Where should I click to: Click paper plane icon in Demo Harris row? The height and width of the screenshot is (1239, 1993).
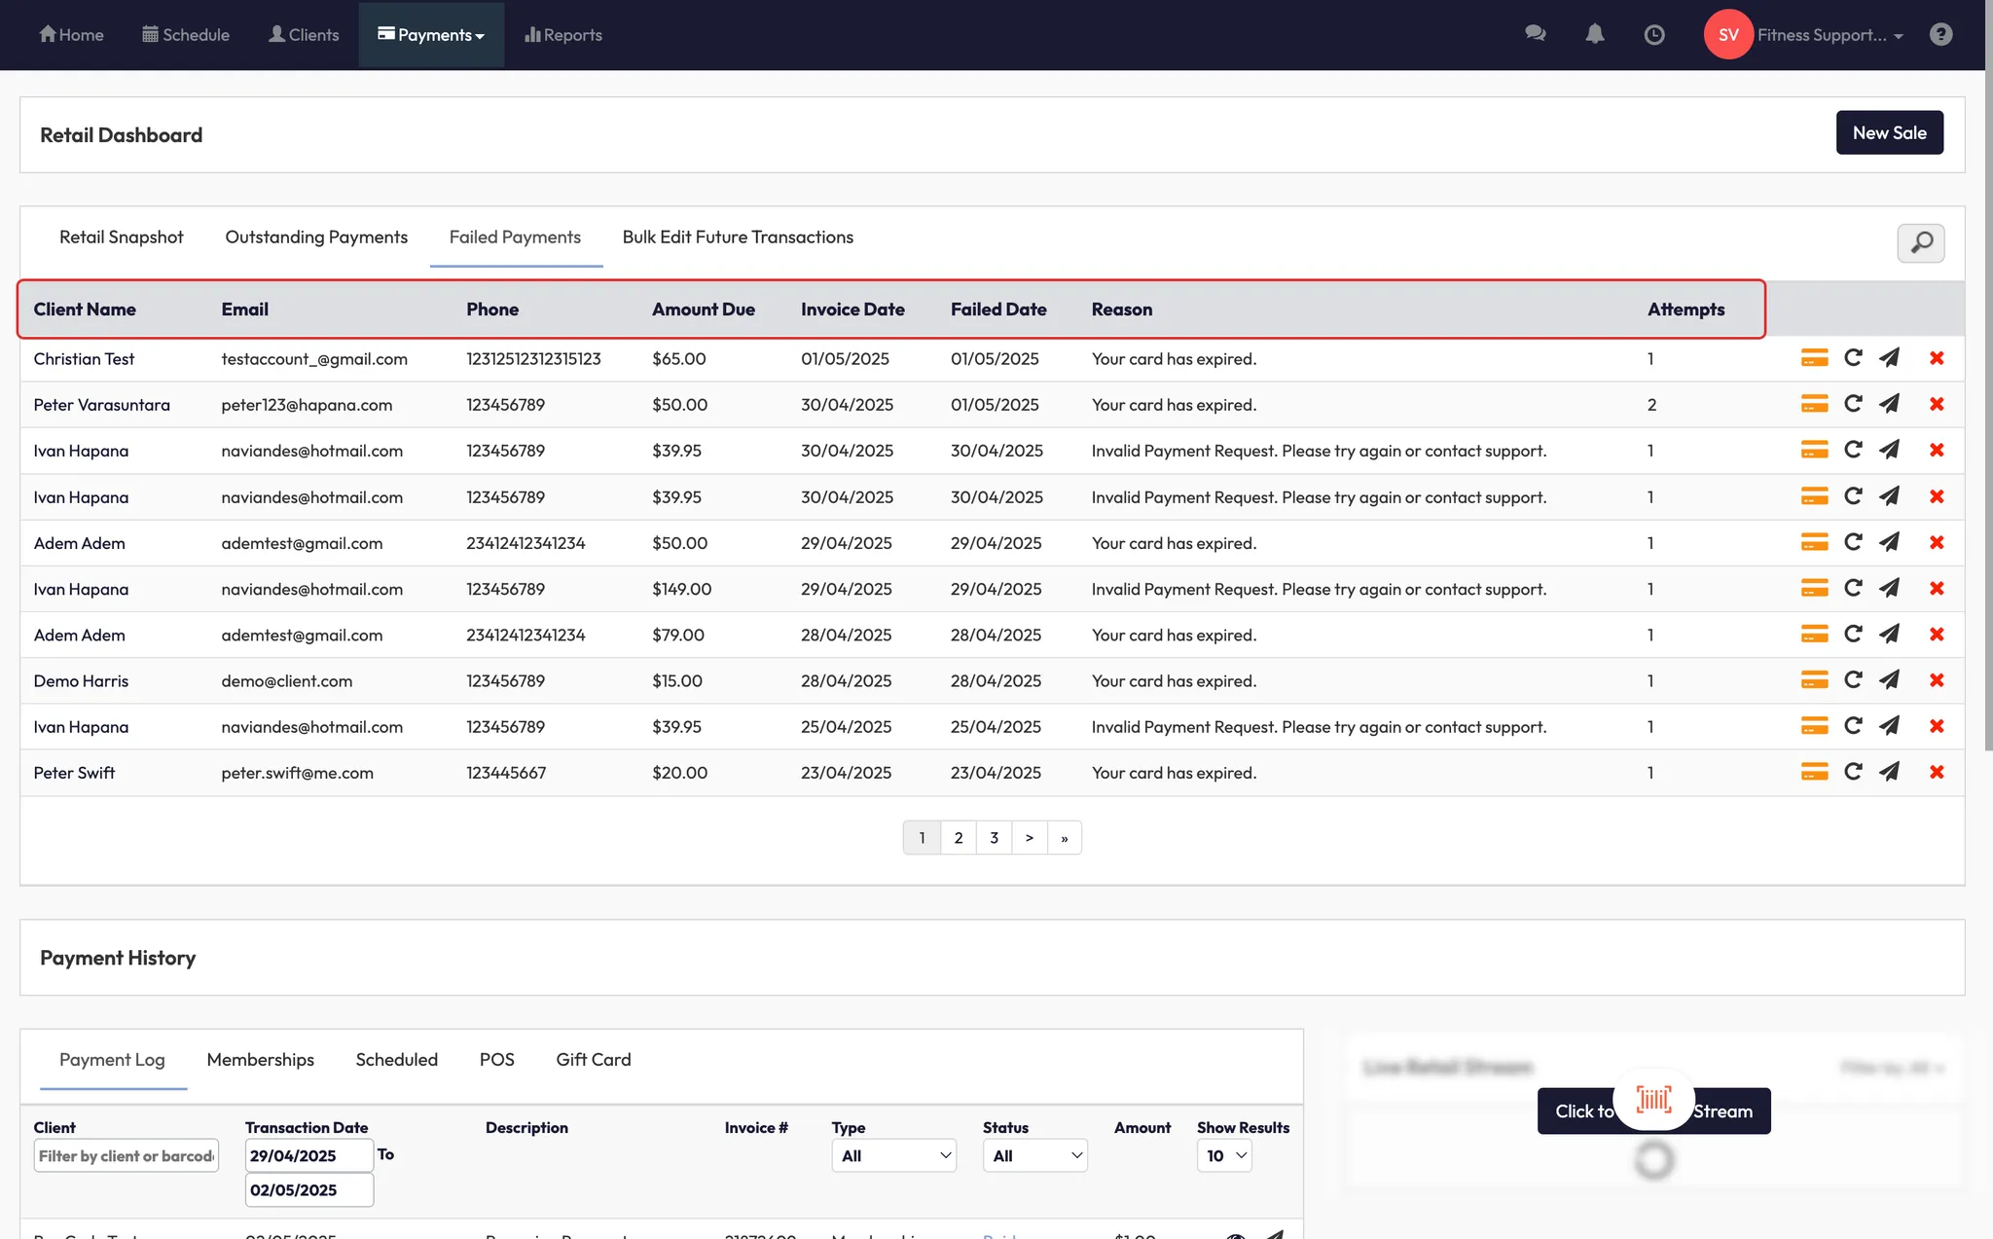point(1889,680)
